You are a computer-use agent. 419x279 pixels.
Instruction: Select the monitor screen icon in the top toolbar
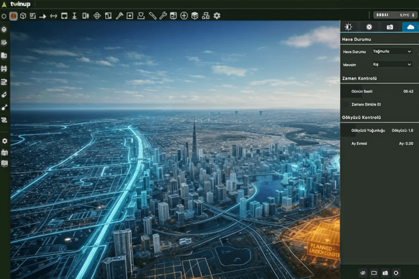pyautogui.click(x=64, y=16)
